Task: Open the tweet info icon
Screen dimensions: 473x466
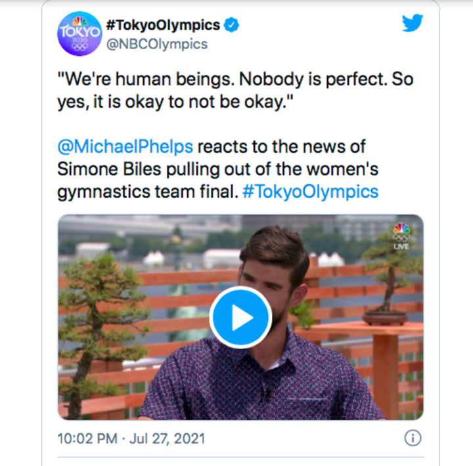Action: pos(412,438)
